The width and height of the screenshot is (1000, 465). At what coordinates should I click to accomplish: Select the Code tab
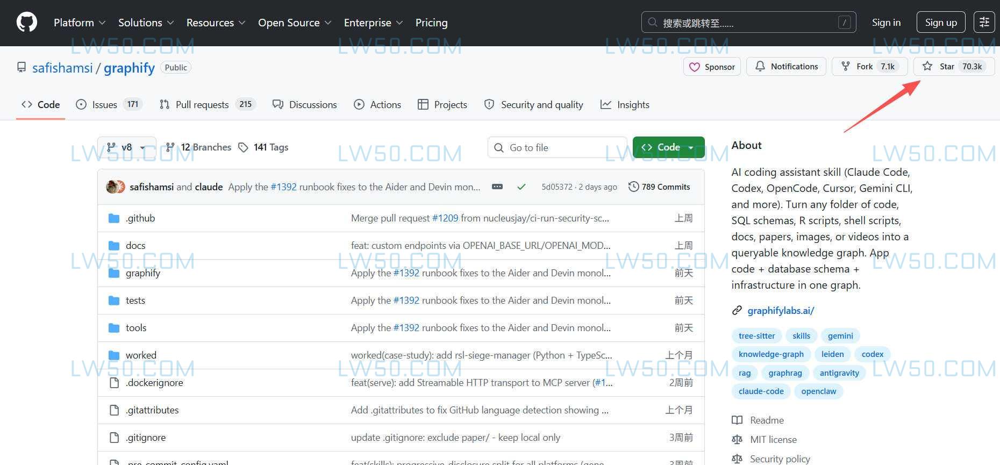tap(40, 105)
